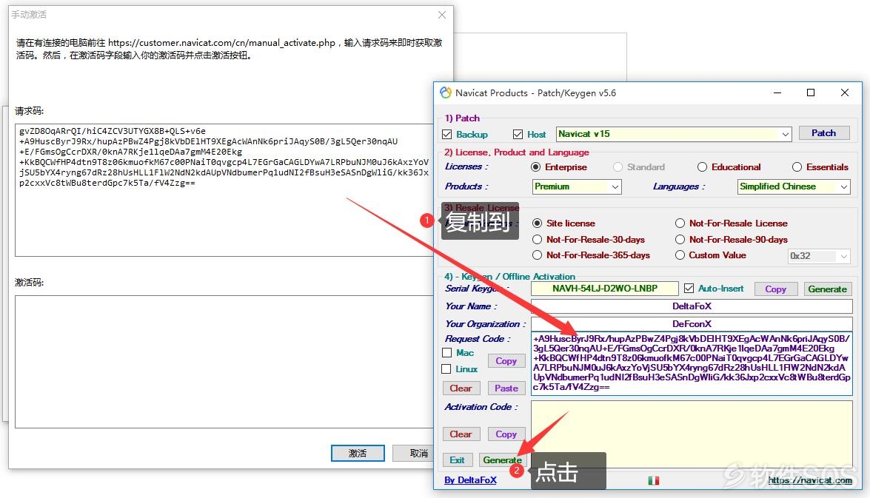Viewport: 870px width, 498px height.
Task: Select Not-For-Resale-90-days radio button
Action: pyautogui.click(x=680, y=240)
